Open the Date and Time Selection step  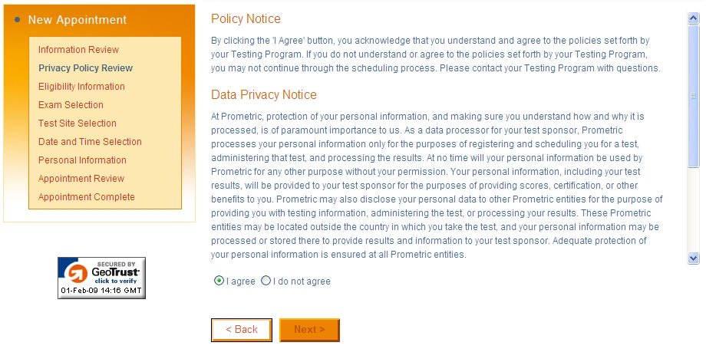click(x=90, y=142)
